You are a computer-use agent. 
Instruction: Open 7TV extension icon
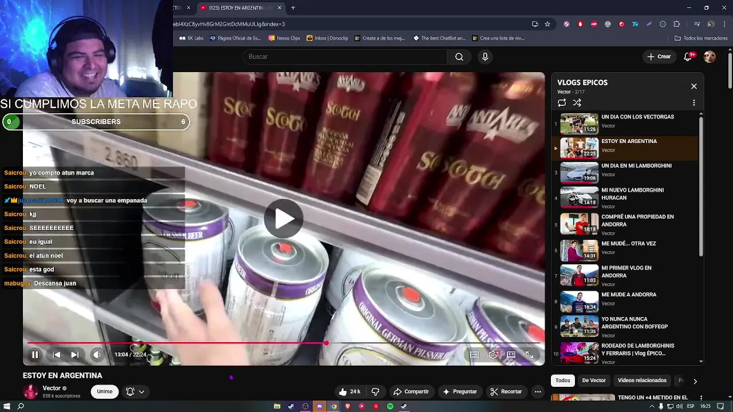coord(635,24)
